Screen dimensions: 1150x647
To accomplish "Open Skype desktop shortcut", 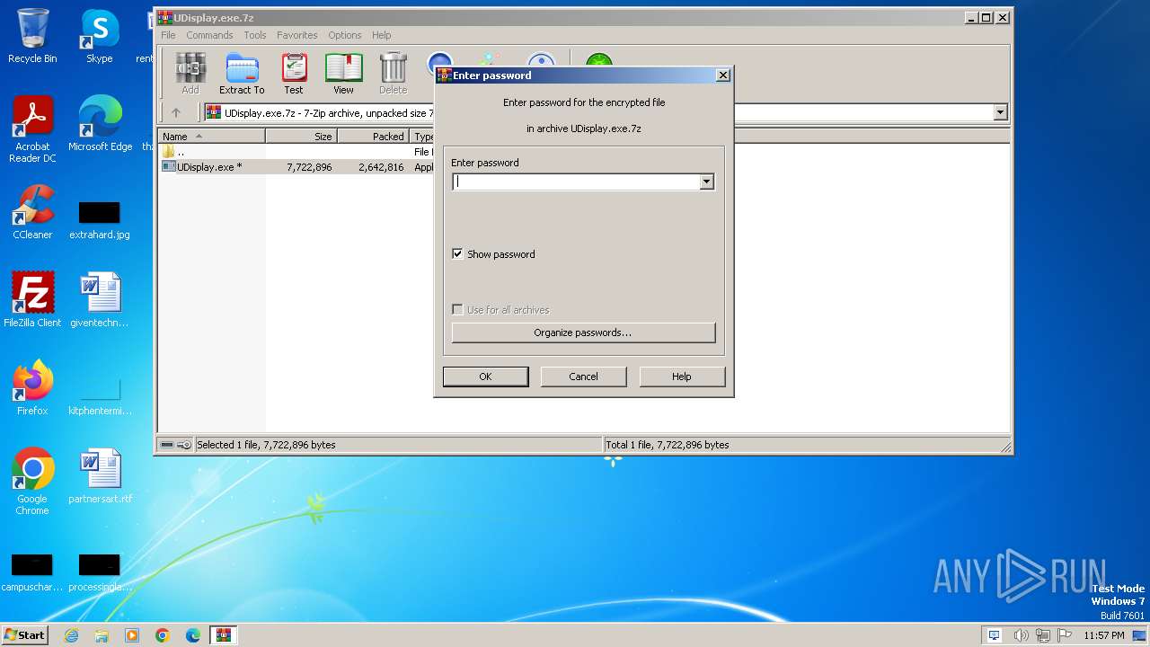I will click(100, 36).
